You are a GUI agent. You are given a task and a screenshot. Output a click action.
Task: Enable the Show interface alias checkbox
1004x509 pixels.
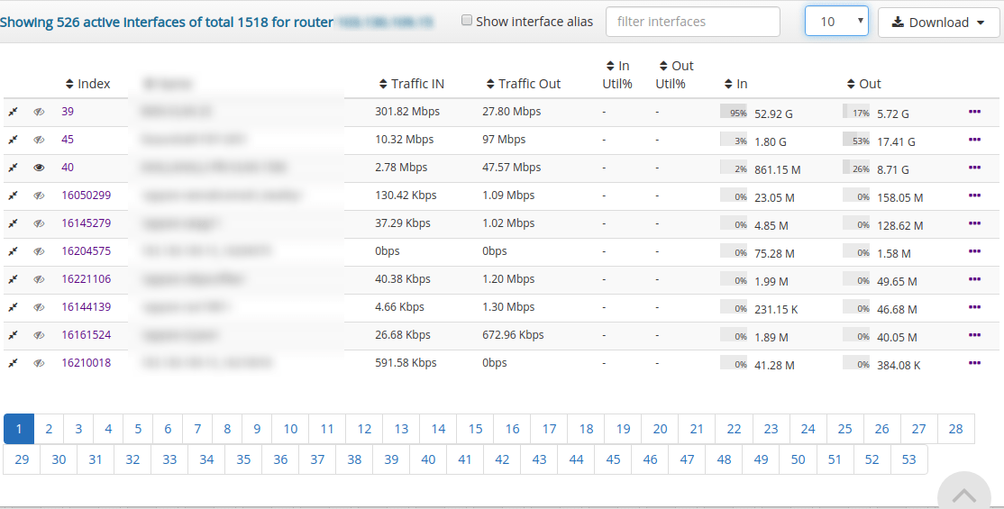[x=467, y=21]
